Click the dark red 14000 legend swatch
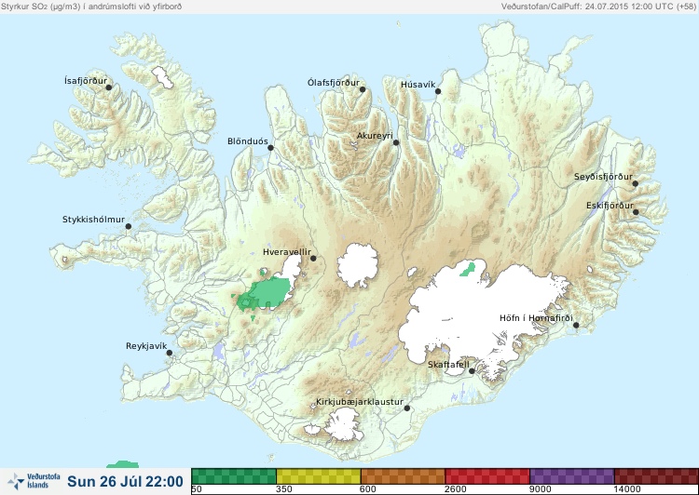Screen dimensions: 699x495 (656, 476)
